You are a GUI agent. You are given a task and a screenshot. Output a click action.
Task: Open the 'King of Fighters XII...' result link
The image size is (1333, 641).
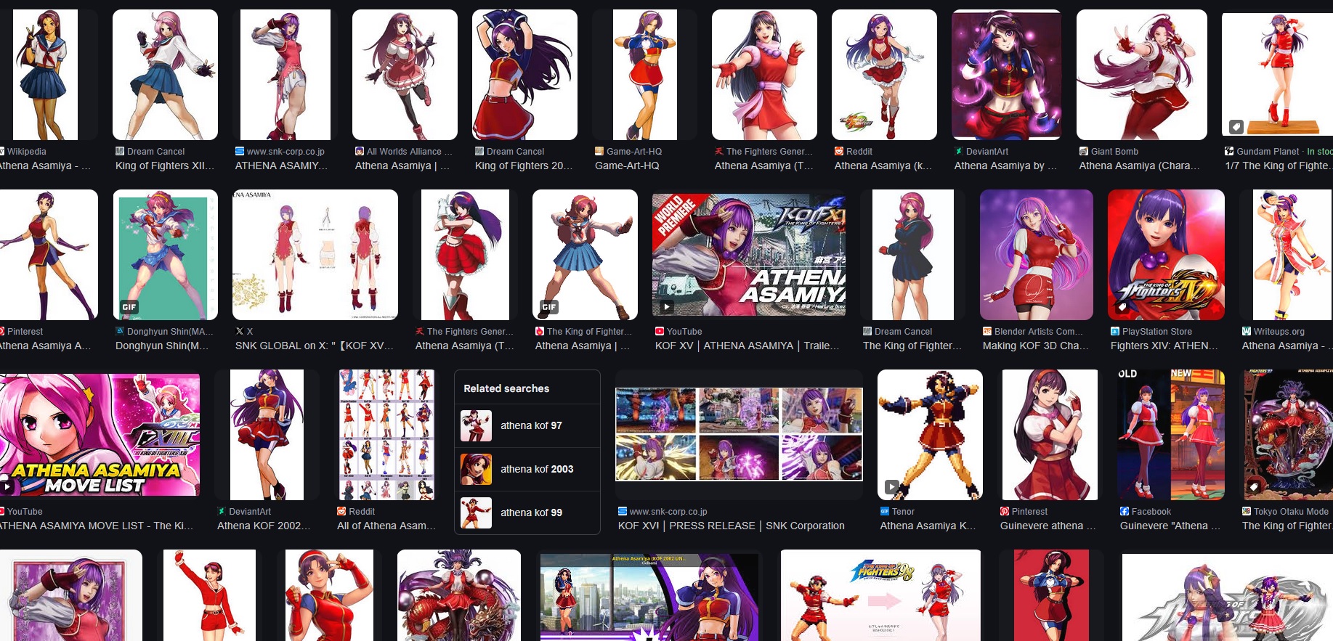point(165,166)
